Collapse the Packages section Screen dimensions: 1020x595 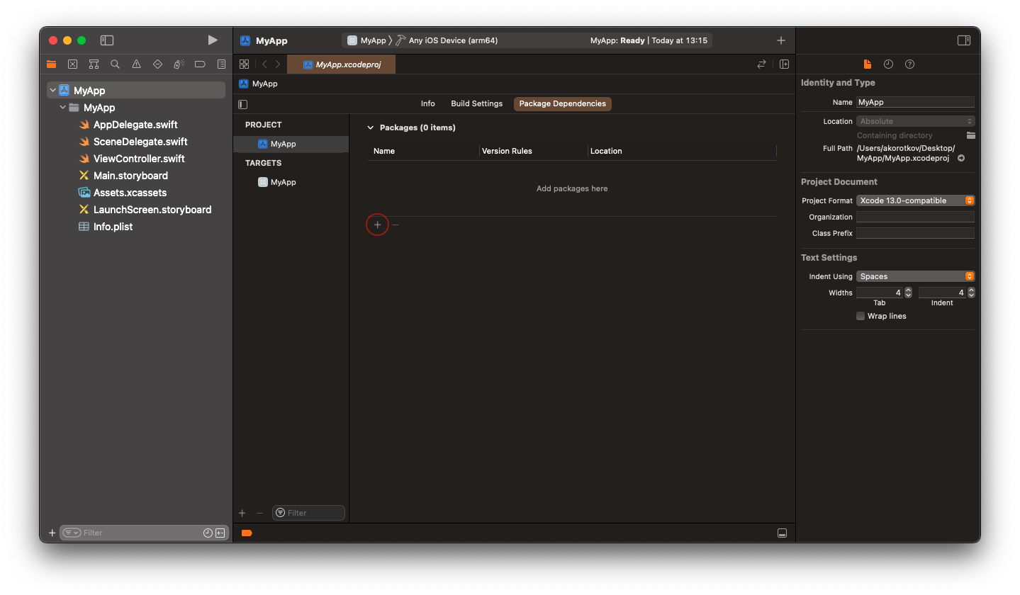click(x=370, y=127)
